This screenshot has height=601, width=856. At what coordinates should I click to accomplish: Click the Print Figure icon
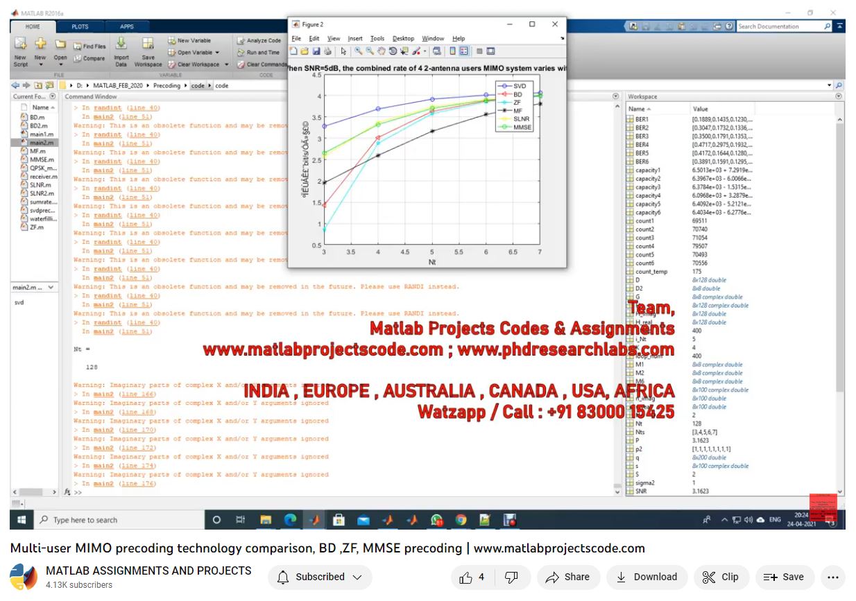pos(327,51)
